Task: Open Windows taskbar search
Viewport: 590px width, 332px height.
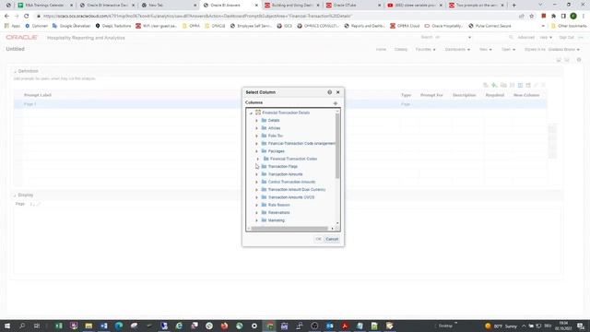Action: [x=22, y=326]
